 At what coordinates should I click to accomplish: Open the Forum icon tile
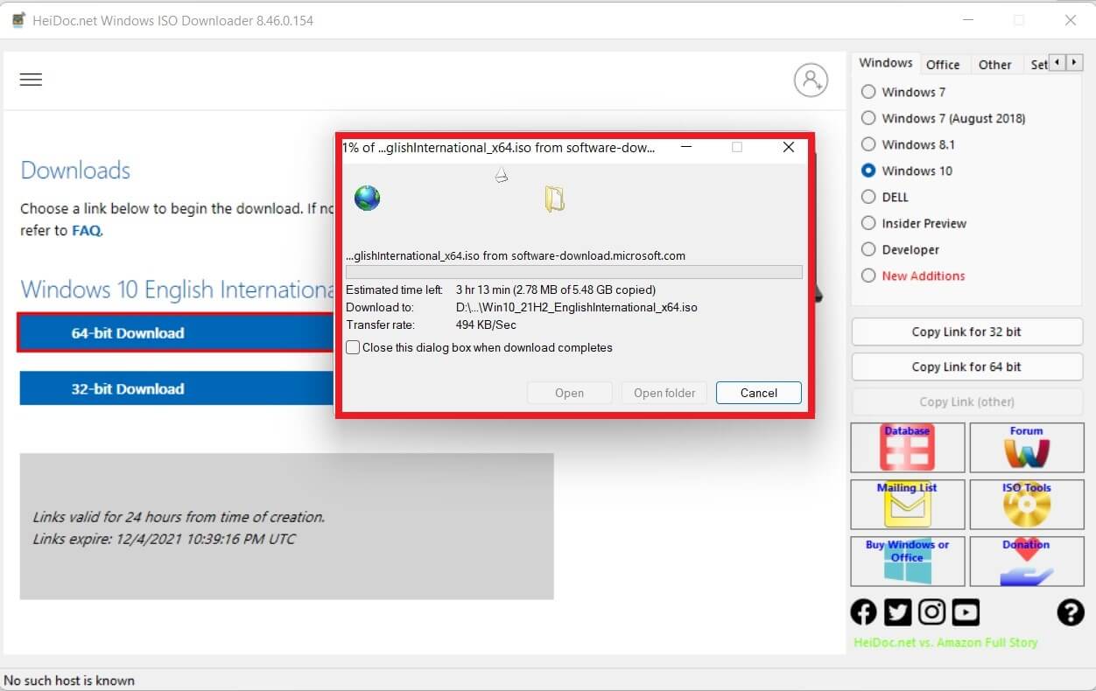[1026, 448]
